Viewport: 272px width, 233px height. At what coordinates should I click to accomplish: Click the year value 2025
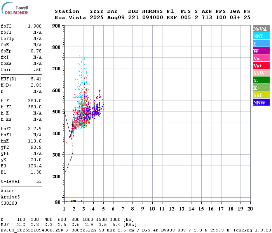click(x=96, y=18)
